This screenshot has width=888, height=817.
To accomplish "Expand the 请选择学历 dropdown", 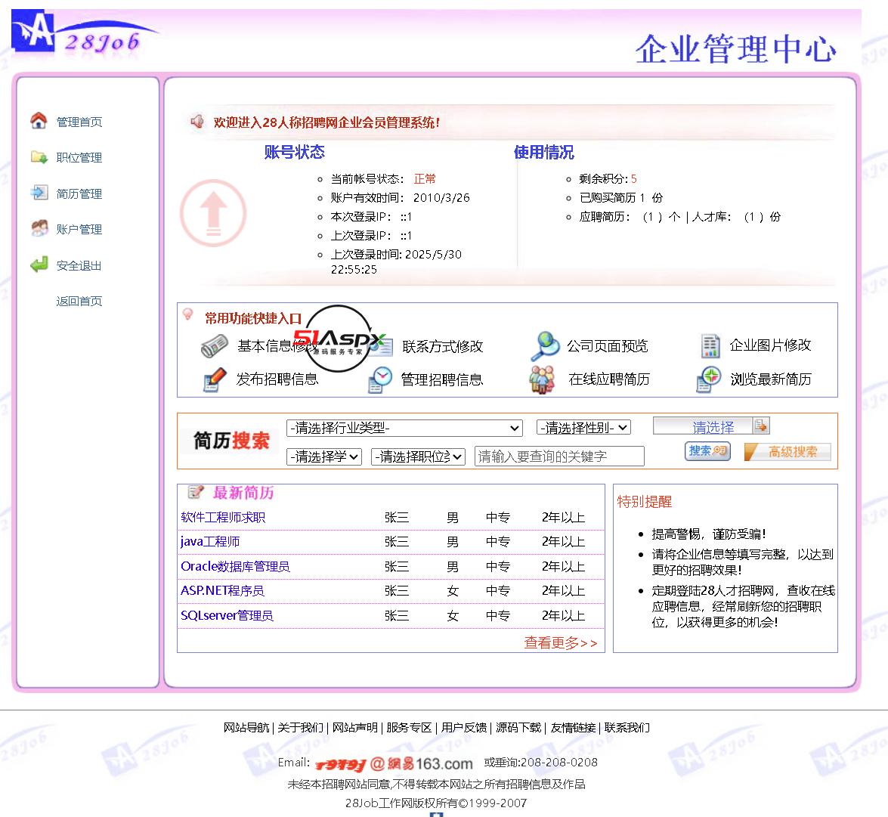I will (323, 456).
